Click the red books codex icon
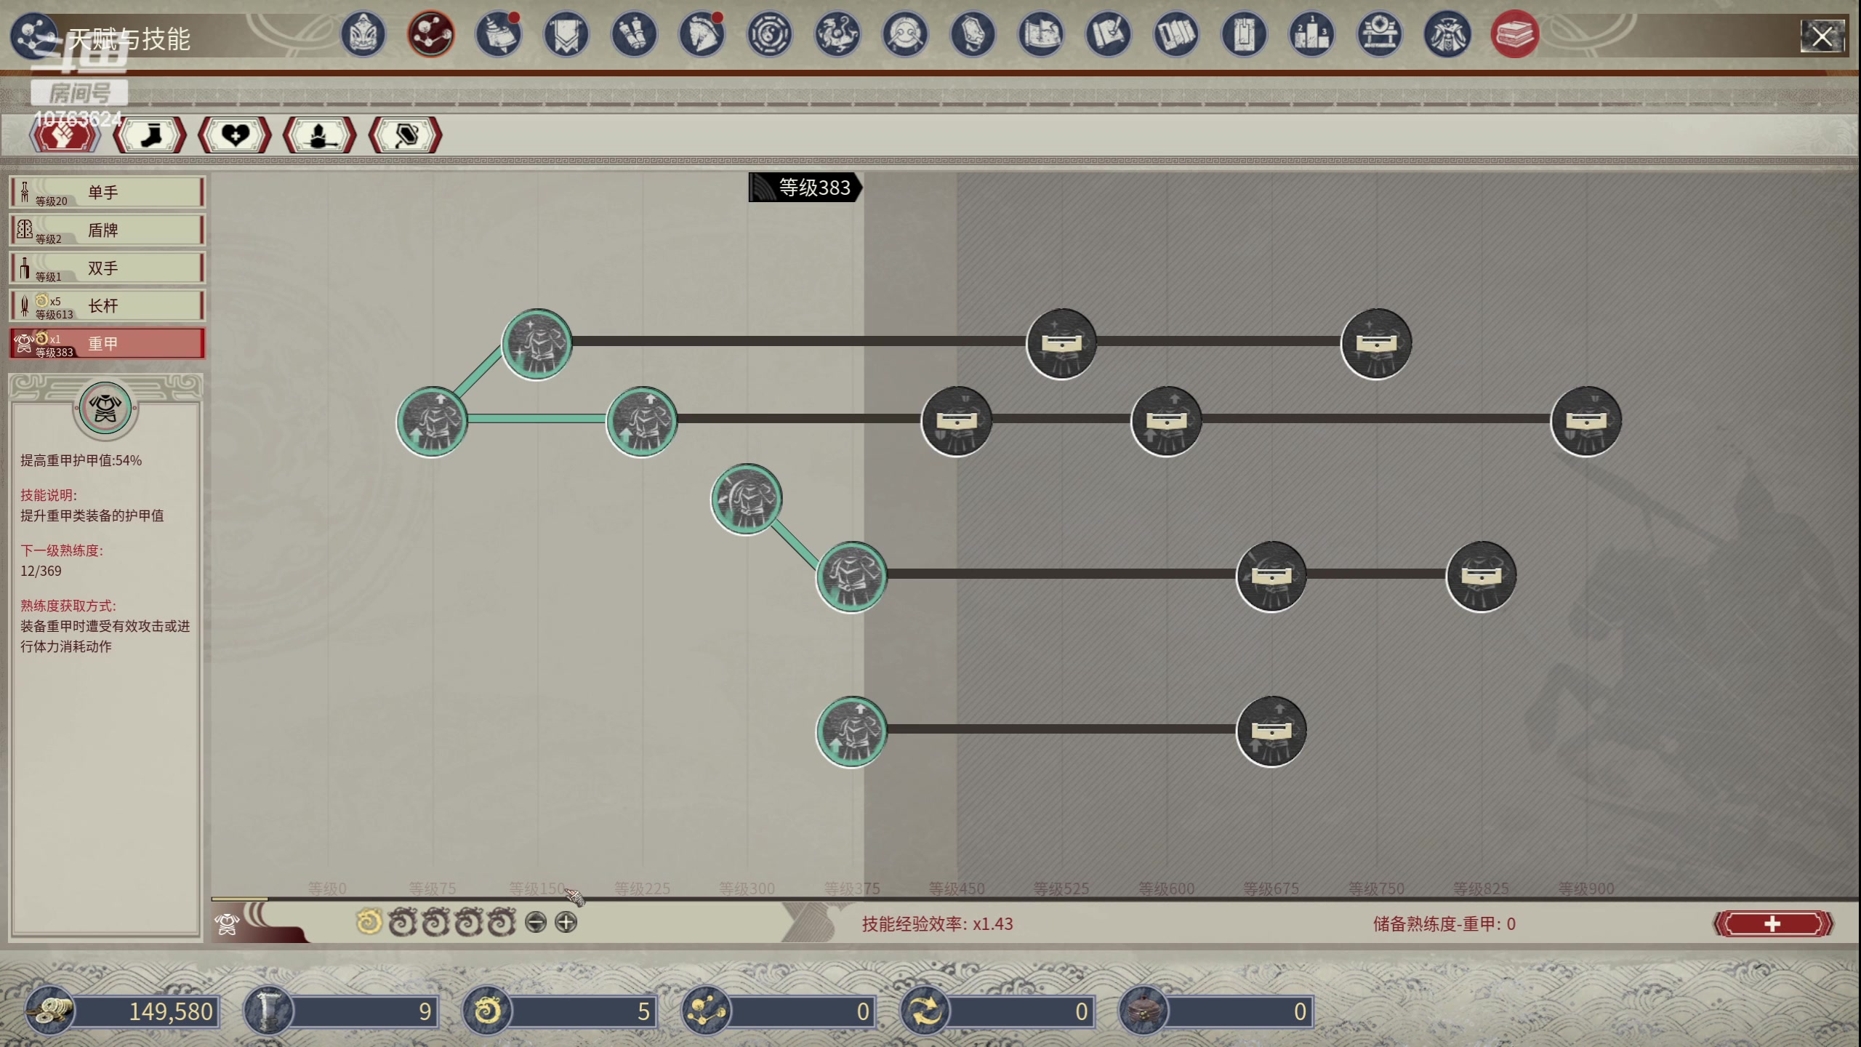 pyautogui.click(x=1515, y=34)
